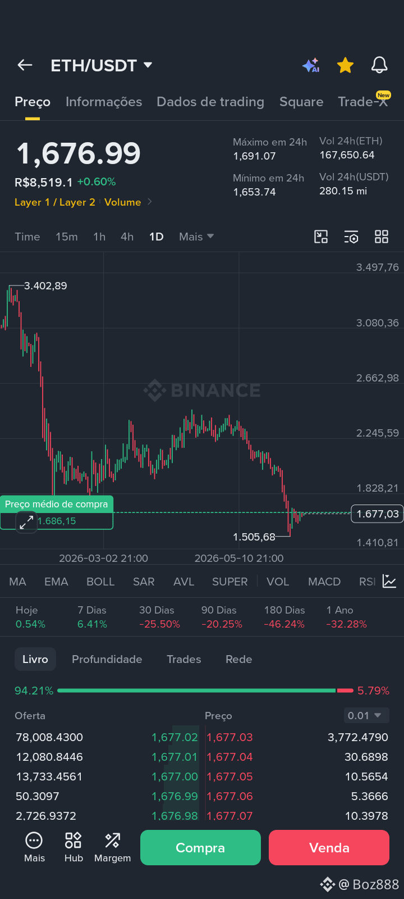Toggle the SUPER indicator
Viewport: 404px width, 899px height.
point(229,582)
